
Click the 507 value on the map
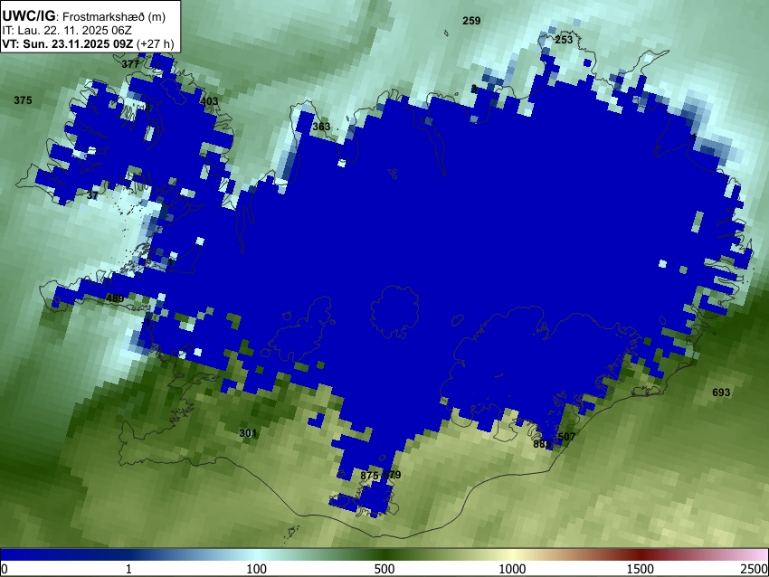pos(566,437)
